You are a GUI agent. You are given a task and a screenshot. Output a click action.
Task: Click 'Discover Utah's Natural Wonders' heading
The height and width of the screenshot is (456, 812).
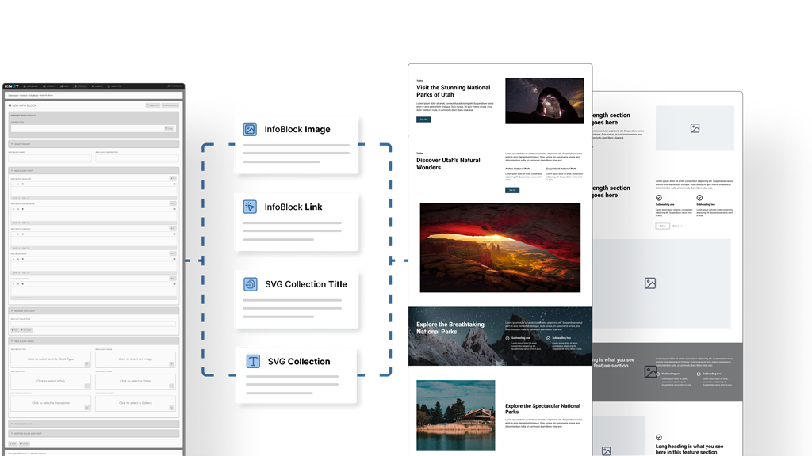(x=449, y=164)
